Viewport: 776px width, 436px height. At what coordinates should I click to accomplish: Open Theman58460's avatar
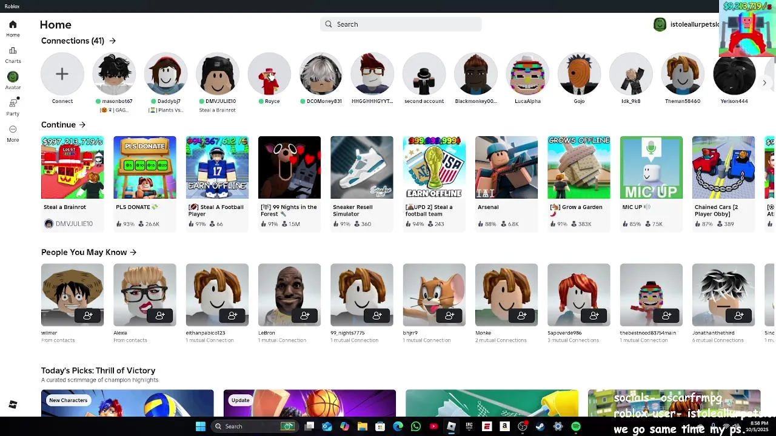tap(683, 74)
